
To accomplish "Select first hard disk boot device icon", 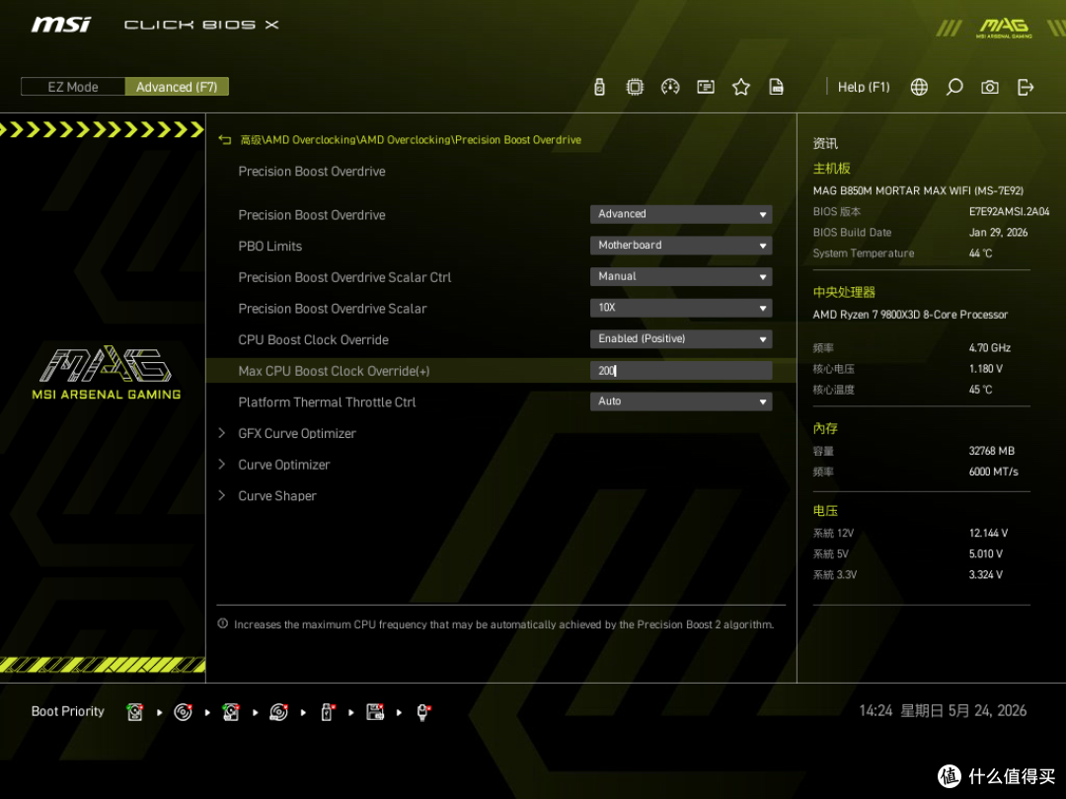I will pyautogui.click(x=134, y=712).
